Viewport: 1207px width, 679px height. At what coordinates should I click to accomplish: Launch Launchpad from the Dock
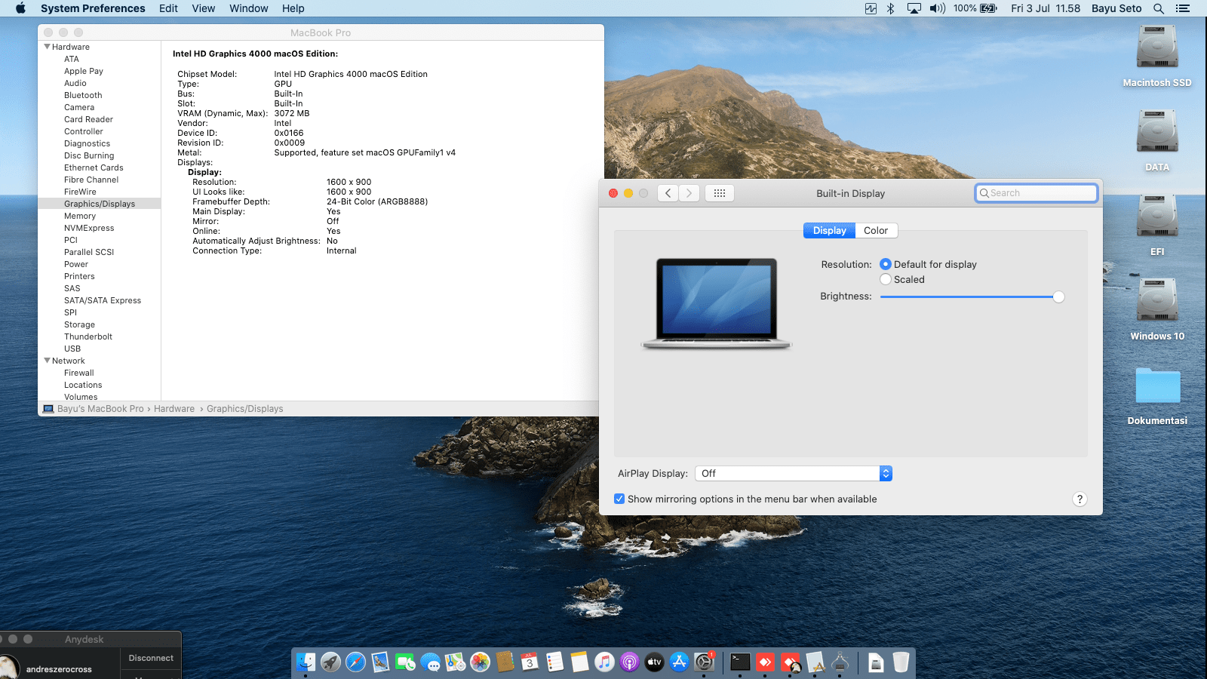point(330,662)
